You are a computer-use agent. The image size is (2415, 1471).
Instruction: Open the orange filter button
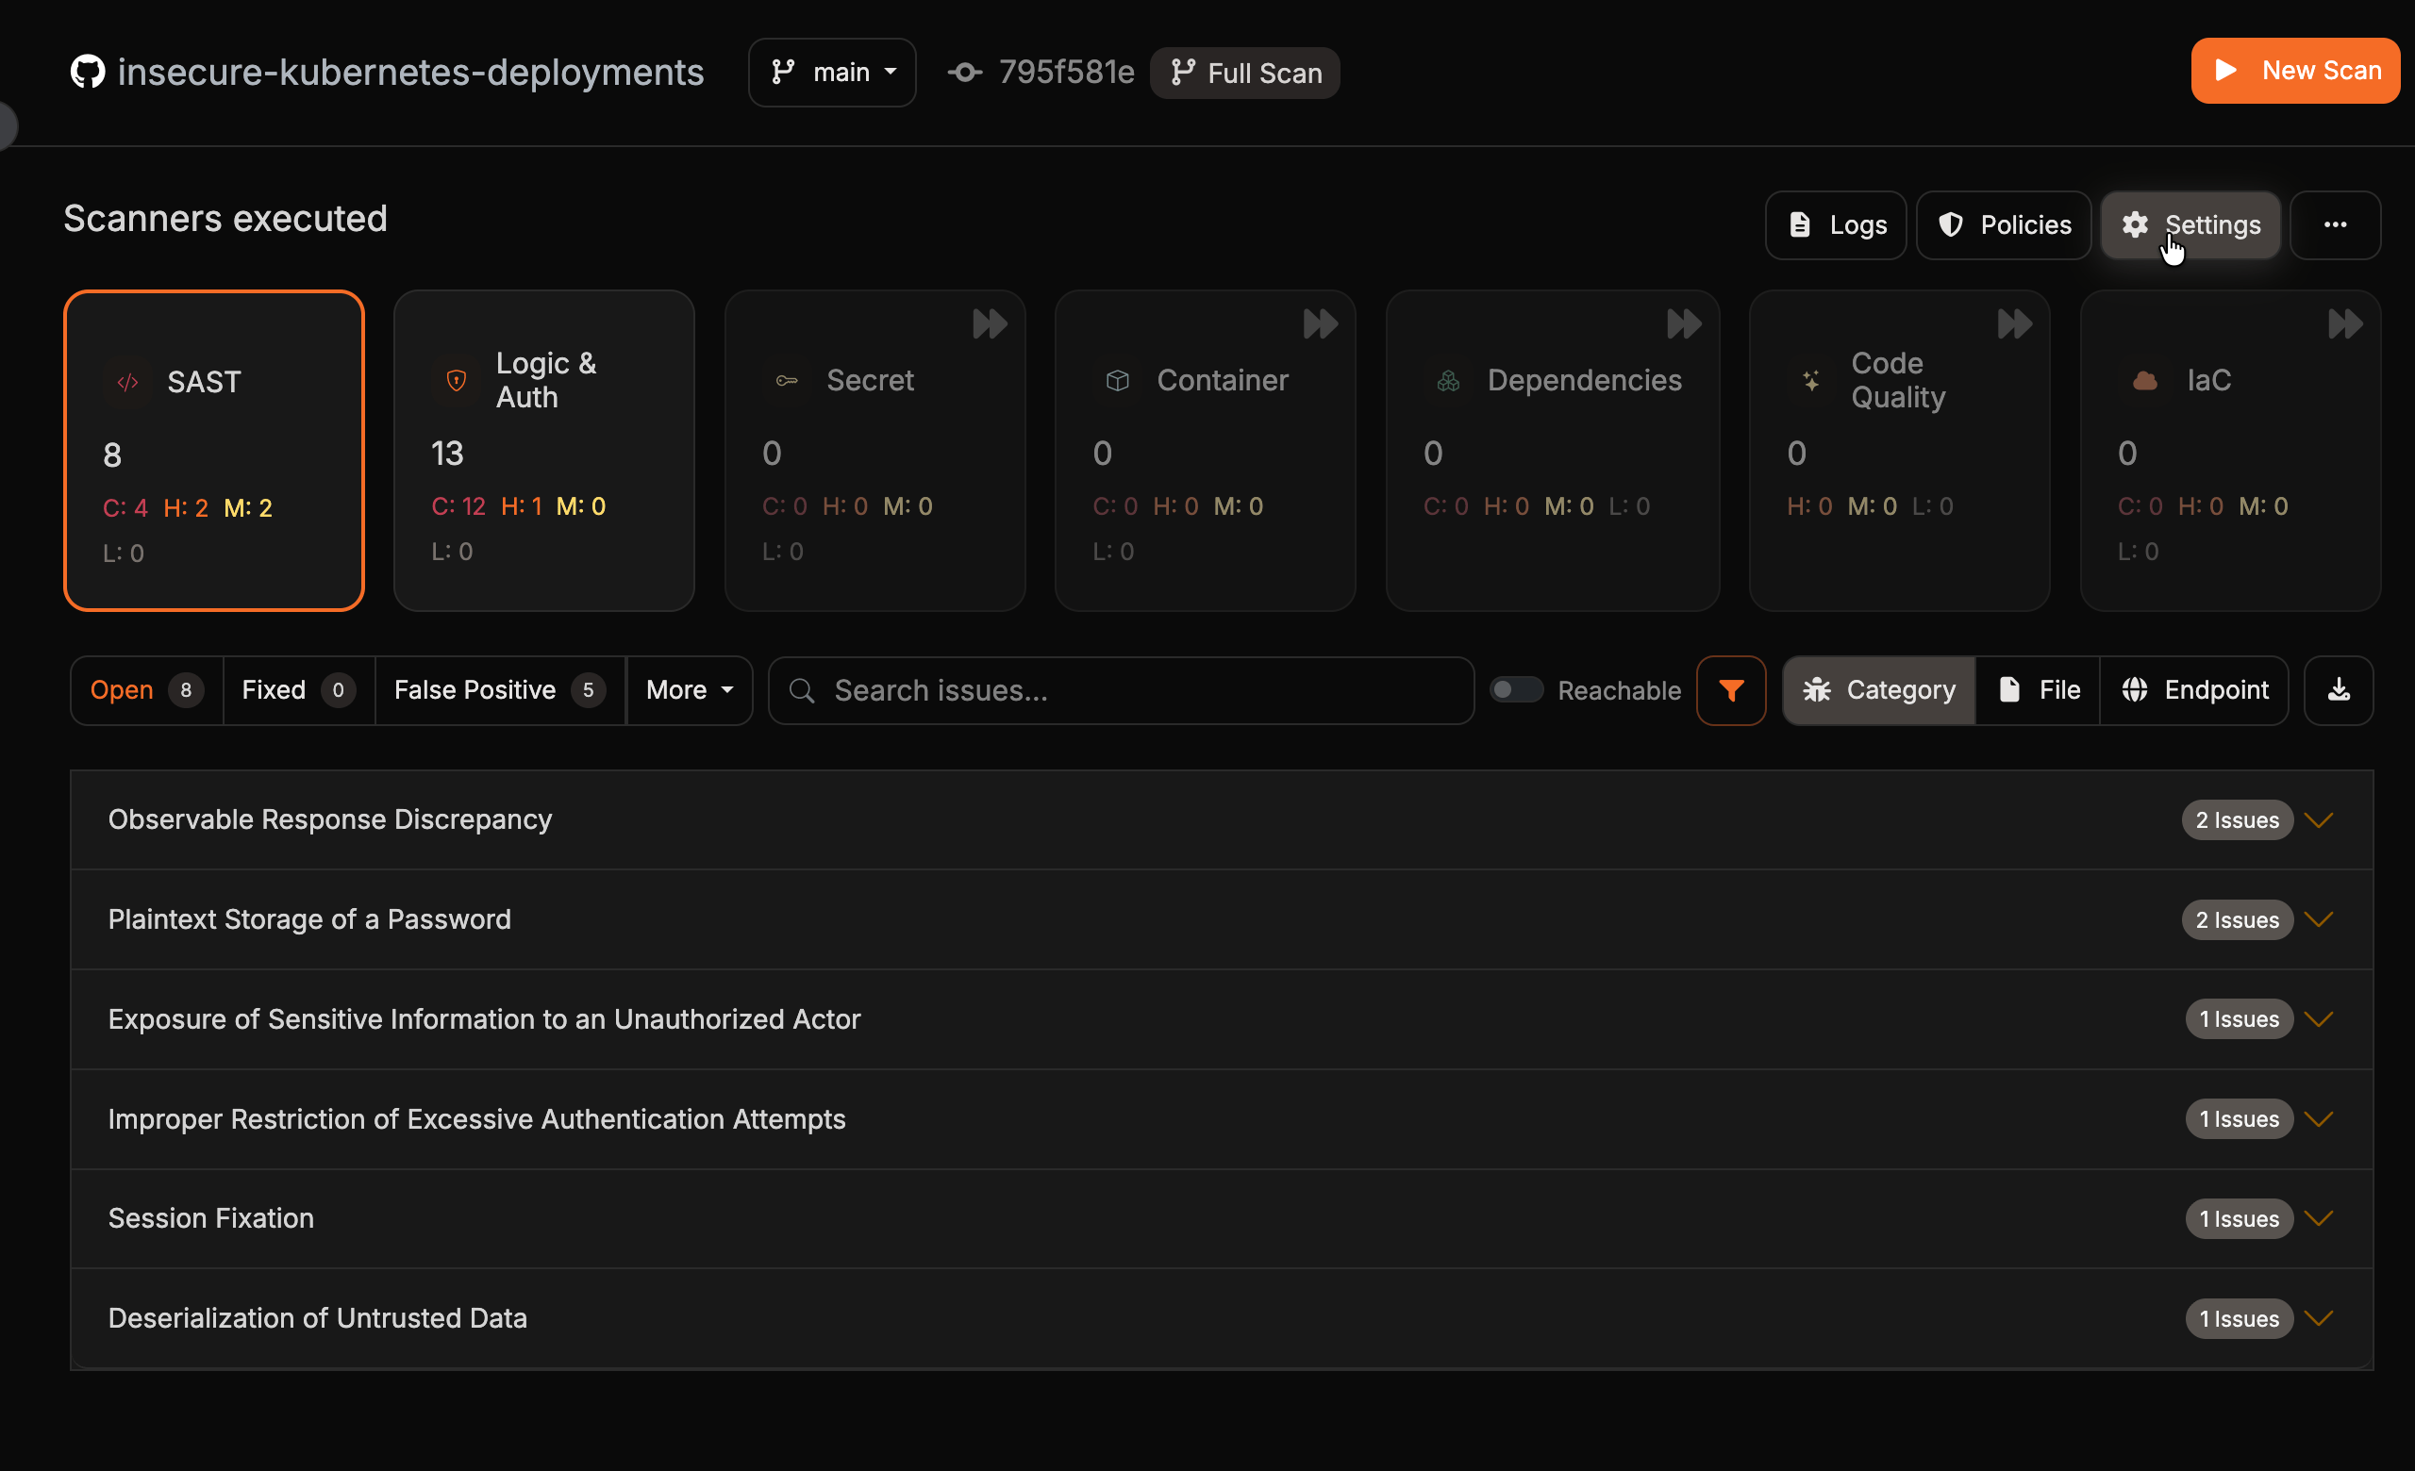tap(1731, 690)
